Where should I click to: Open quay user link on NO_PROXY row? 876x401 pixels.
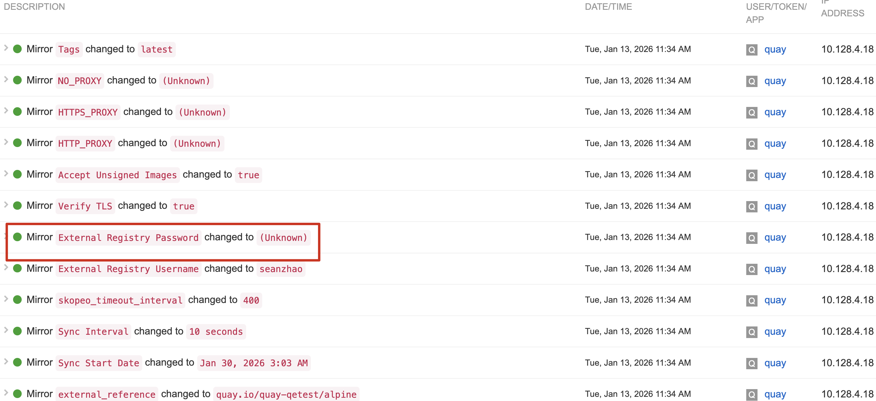pos(775,81)
